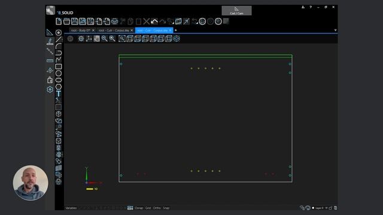
Task: Close the root - Body 01 tab
Action: 93,30
